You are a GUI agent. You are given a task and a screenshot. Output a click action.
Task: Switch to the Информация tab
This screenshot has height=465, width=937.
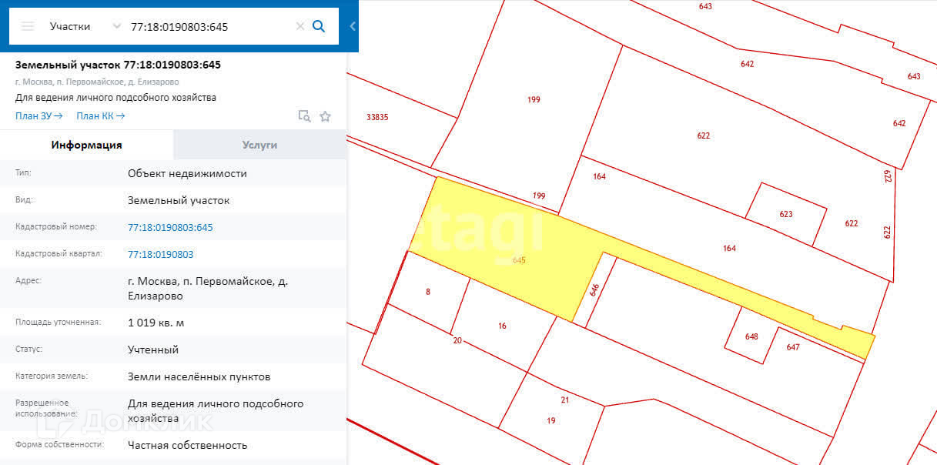coord(87,145)
